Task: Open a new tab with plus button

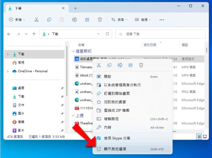Action: tap(75, 8)
